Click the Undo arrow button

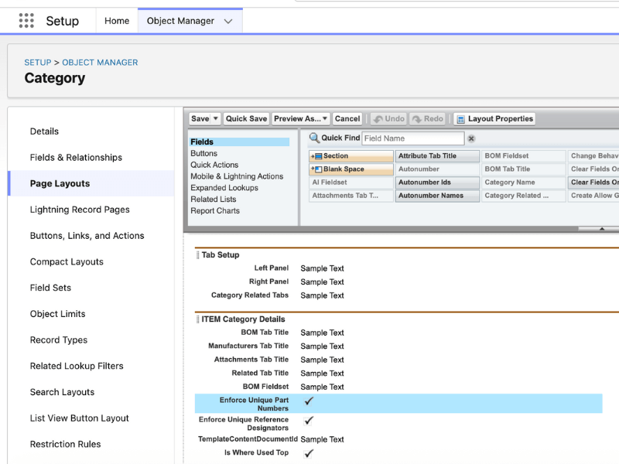(389, 119)
